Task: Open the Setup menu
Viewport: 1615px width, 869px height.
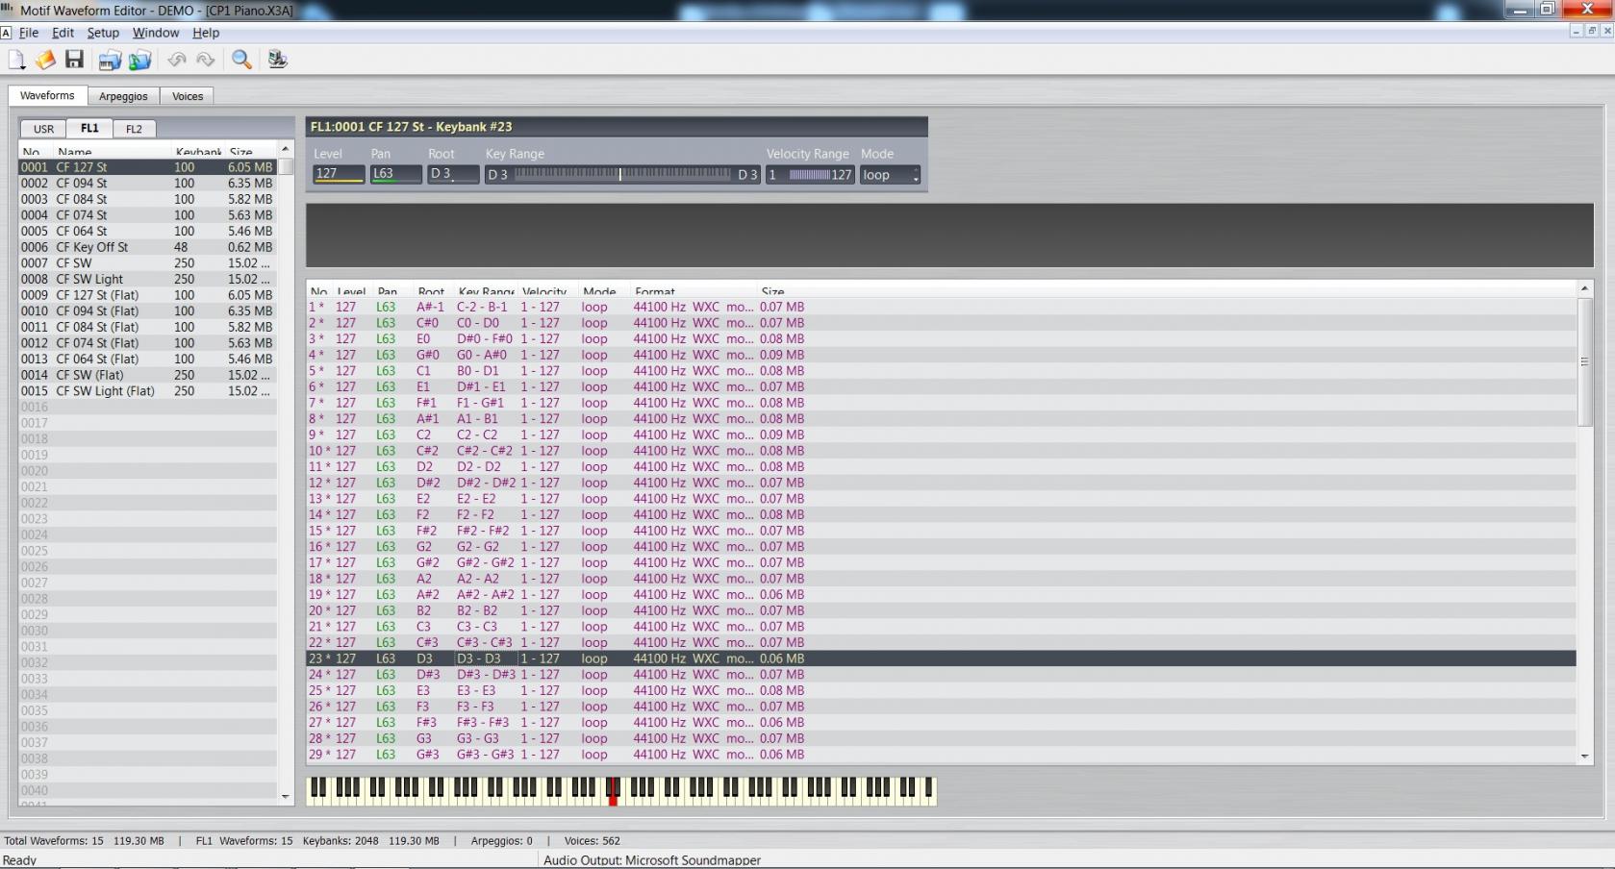Action: [103, 33]
